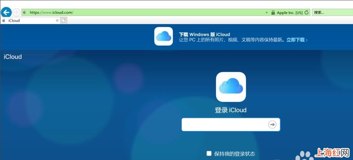Focus the browser search box
353x160 pixels.
(332, 12)
